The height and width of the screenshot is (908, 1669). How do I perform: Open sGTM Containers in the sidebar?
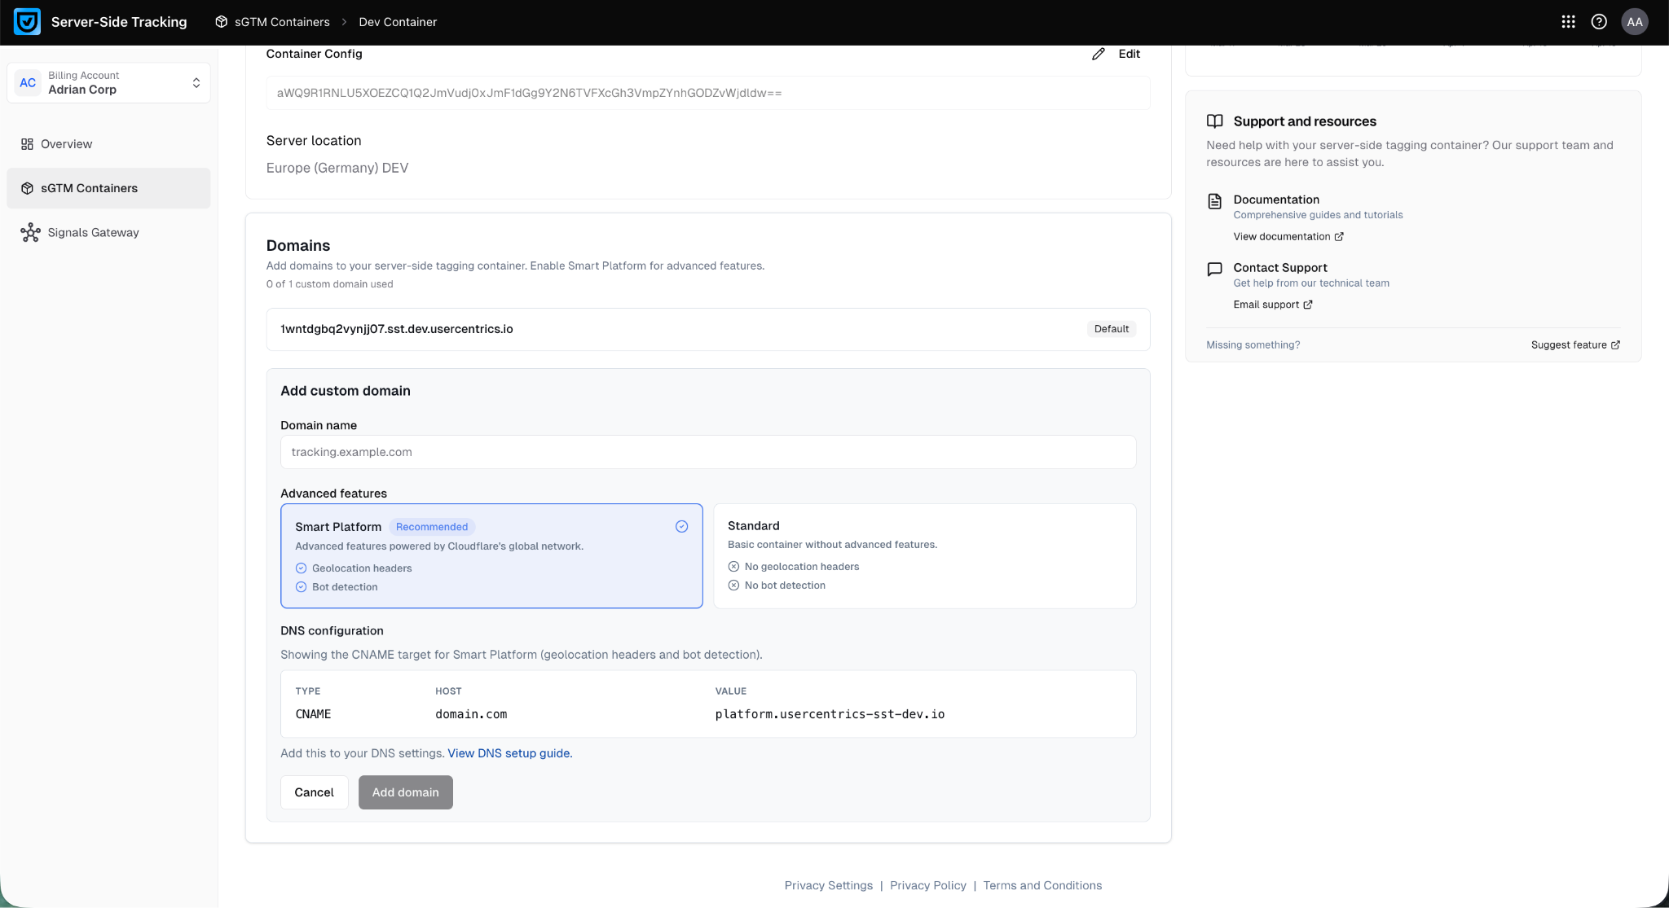[x=89, y=188]
